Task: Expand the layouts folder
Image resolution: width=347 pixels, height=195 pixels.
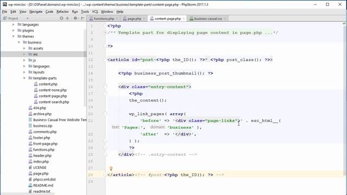Action: [24, 72]
